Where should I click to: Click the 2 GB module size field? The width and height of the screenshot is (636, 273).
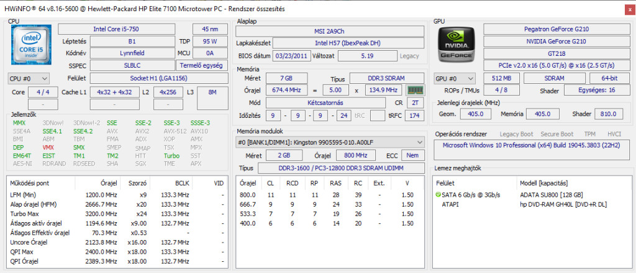[284, 155]
